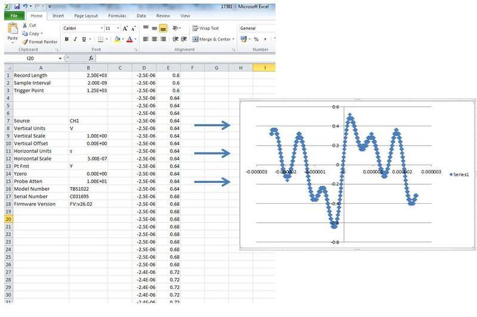Screen dimensions: 477x317
Task: Expand the Underline style dropdown arrow
Action: (90, 39)
